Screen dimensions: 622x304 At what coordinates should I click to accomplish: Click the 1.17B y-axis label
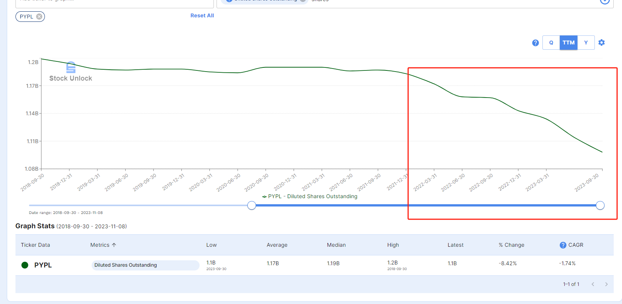coord(32,86)
